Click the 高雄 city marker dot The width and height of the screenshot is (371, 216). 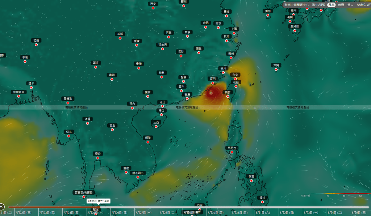pyautogui.click(x=228, y=96)
